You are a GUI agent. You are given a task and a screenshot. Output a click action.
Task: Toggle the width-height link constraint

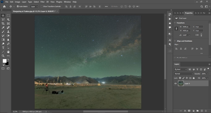(x=176, y=29)
